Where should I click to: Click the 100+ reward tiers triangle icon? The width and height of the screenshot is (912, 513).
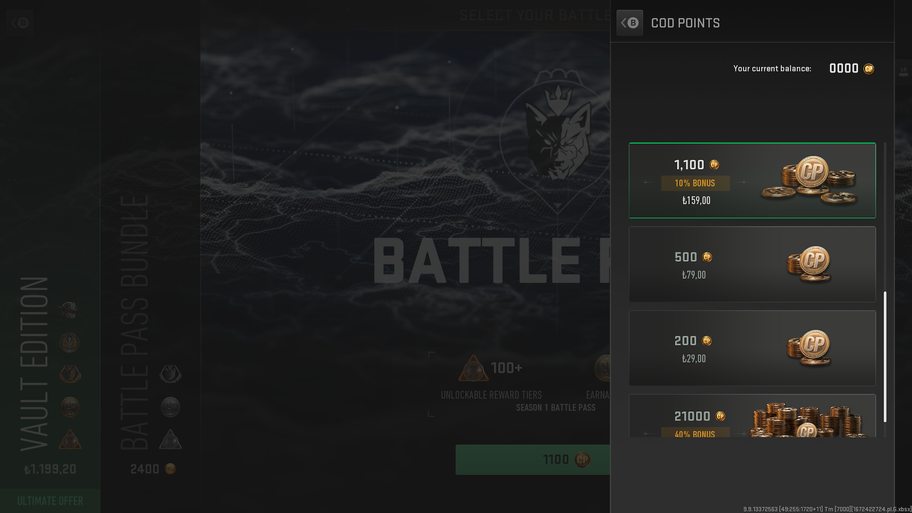point(473,368)
